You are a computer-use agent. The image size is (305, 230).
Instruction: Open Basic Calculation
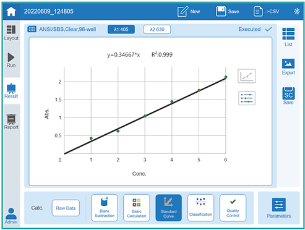coord(137,208)
